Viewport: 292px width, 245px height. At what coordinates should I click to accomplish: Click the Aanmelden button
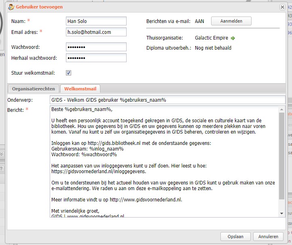coord(231,21)
